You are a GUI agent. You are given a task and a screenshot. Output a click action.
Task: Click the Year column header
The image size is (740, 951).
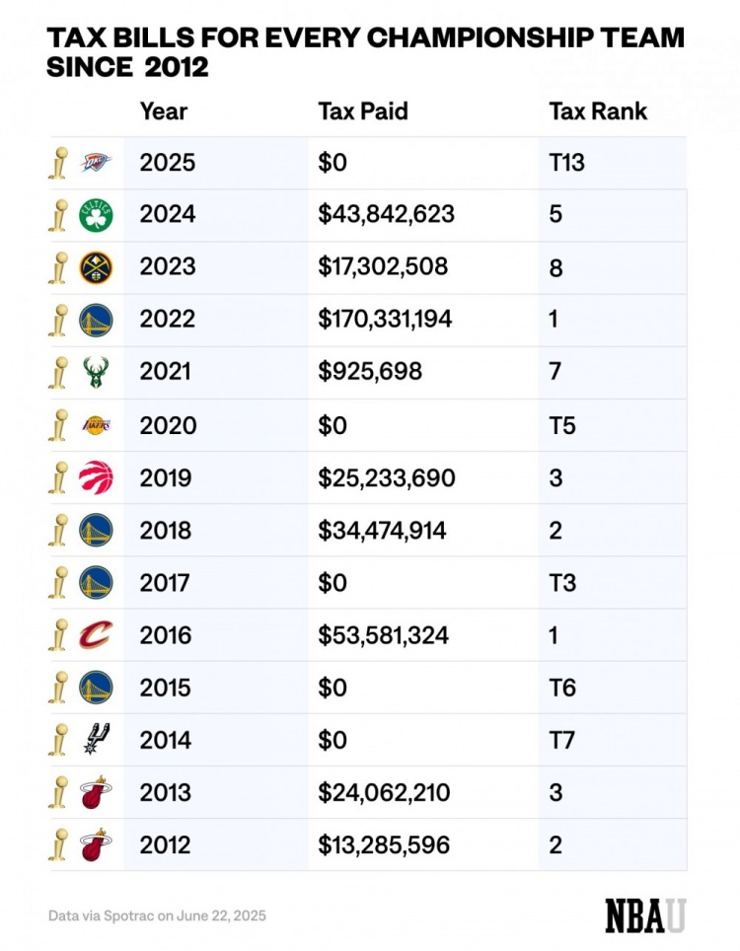(x=164, y=110)
